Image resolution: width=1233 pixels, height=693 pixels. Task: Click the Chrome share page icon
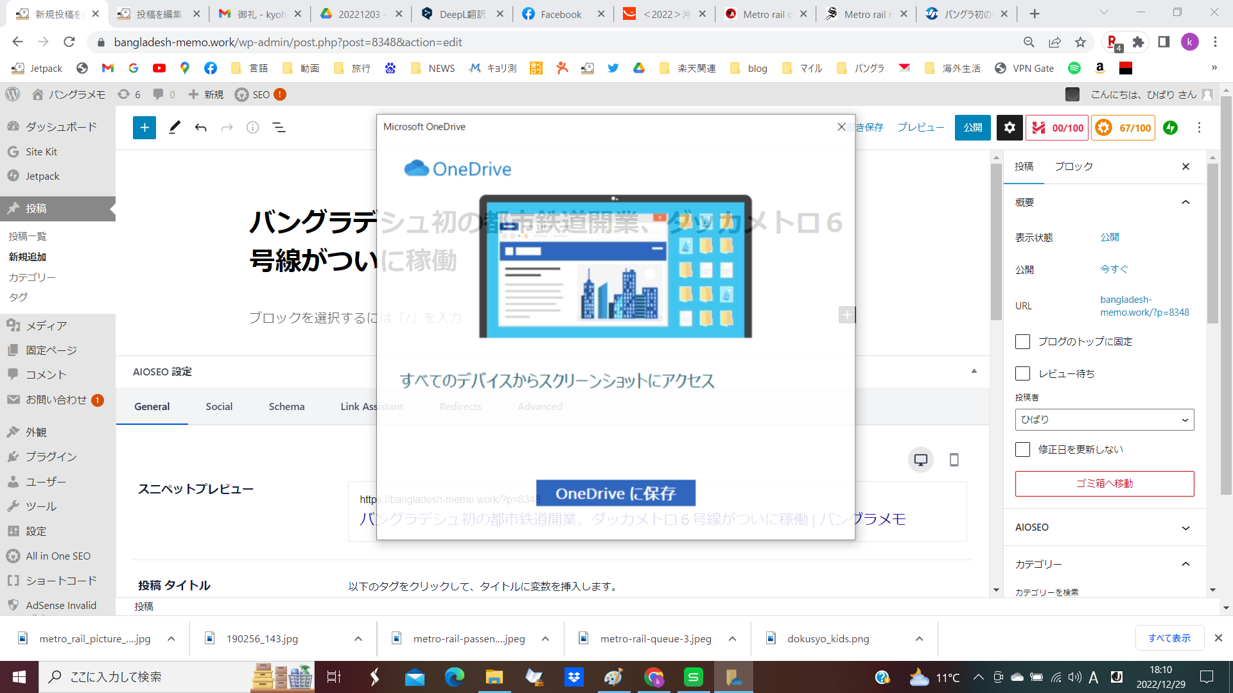(1054, 42)
